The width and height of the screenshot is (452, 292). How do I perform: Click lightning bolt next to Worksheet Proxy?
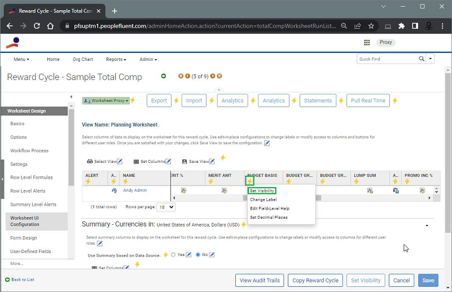[x=133, y=100]
